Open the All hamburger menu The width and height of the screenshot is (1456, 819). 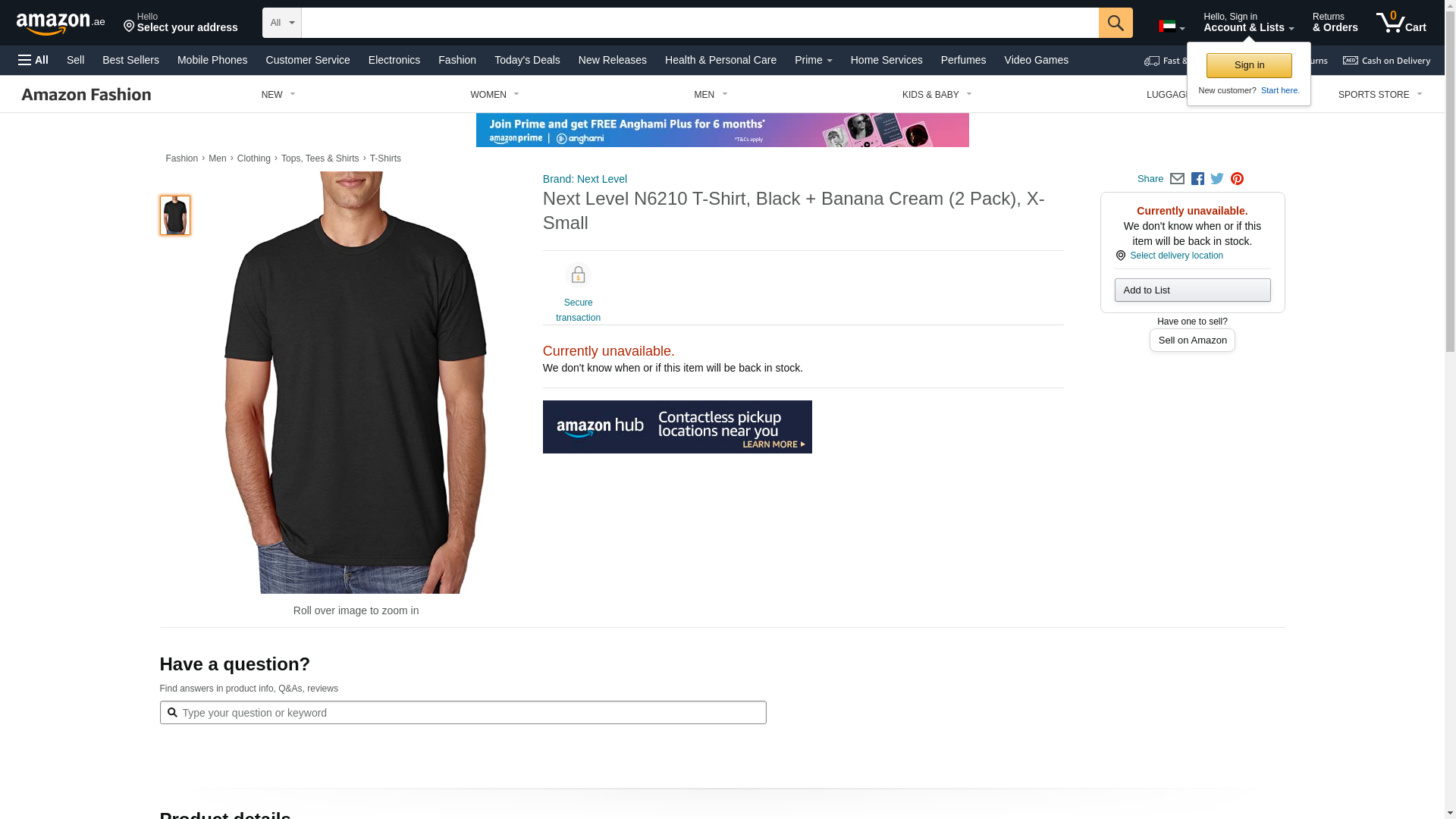pos(33,60)
